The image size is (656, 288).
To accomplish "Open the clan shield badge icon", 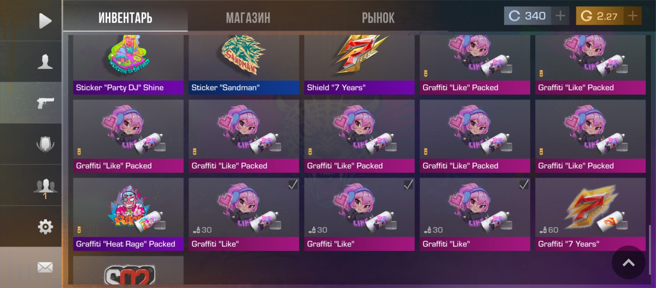I will tap(45, 144).
